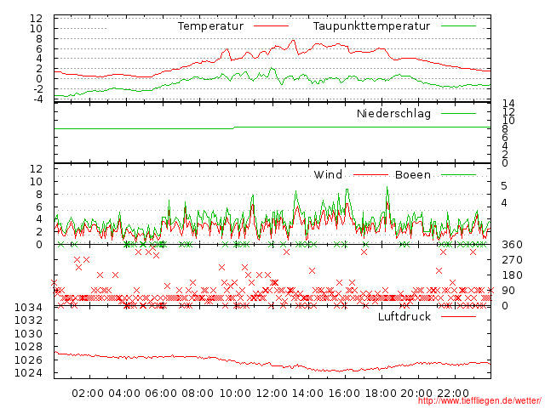This screenshot has width=545, height=408.
Task: Click the 12:00 time axis label
Action: coord(272,394)
